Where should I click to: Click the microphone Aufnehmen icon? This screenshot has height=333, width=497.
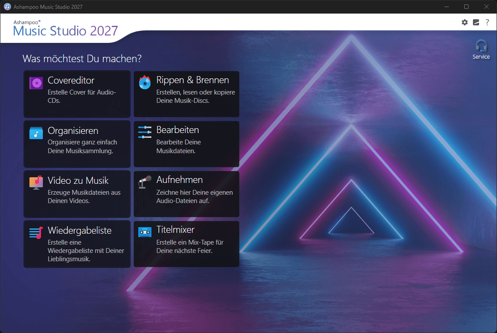[145, 182]
